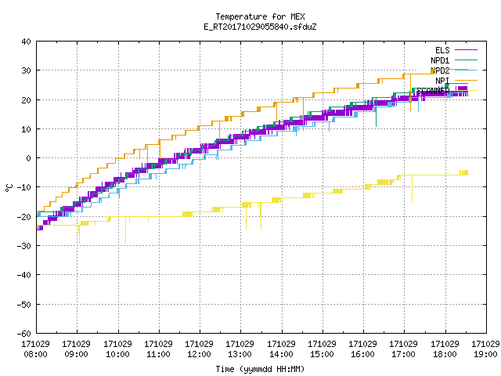Click the y-axis value -40
501x376 pixels.
pos(24,275)
